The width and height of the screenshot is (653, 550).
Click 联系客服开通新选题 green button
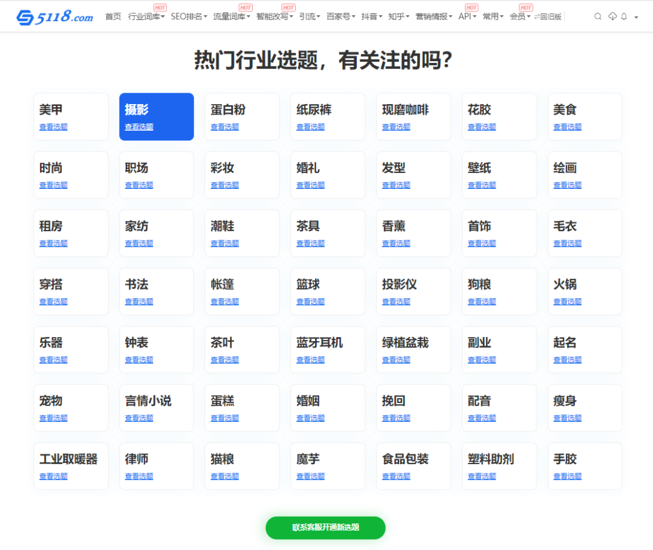[x=325, y=528]
